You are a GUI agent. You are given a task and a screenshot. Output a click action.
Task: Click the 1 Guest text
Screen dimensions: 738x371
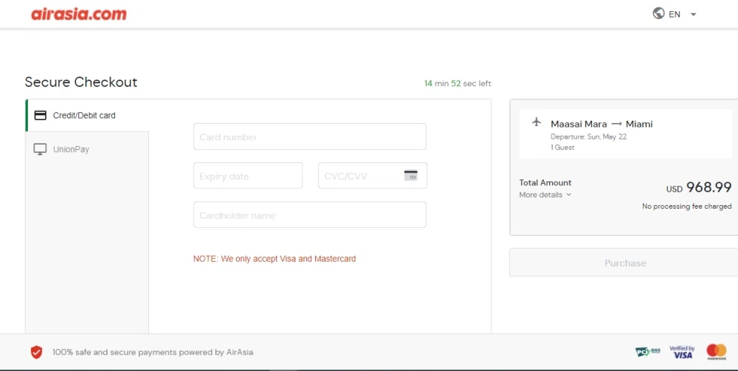coord(562,148)
